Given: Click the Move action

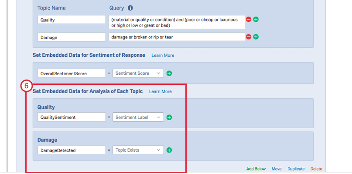Looking at the screenshot, I should [277, 169].
